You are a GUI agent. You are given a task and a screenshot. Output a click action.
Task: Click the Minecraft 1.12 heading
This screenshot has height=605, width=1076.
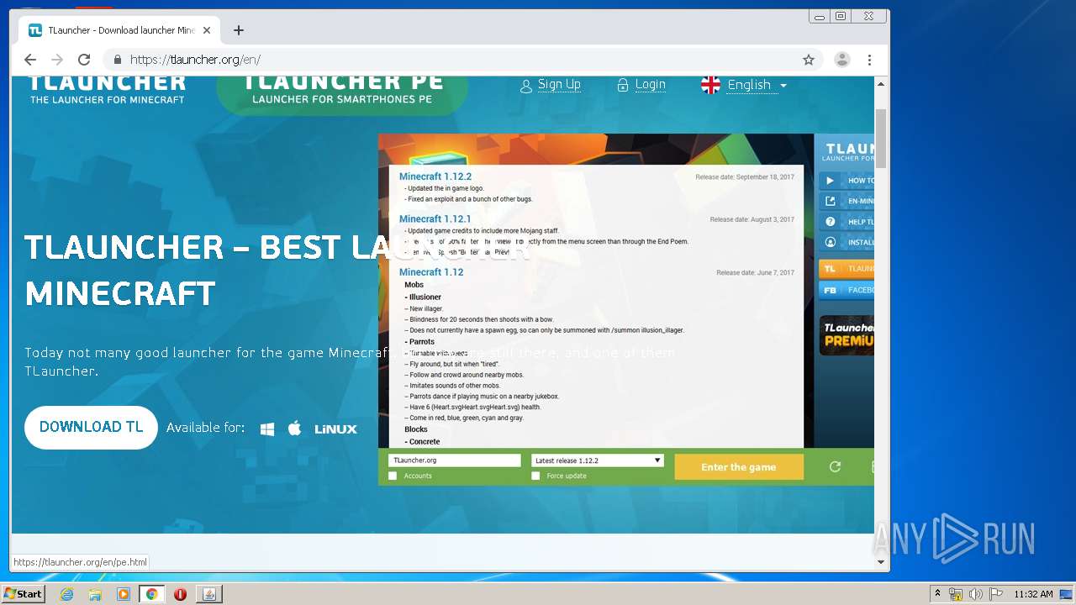tap(431, 272)
